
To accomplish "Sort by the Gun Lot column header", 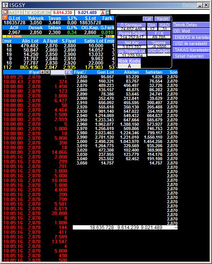I will click(105, 72).
